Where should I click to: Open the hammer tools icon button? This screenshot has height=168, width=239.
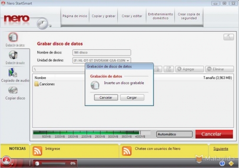[229, 37]
